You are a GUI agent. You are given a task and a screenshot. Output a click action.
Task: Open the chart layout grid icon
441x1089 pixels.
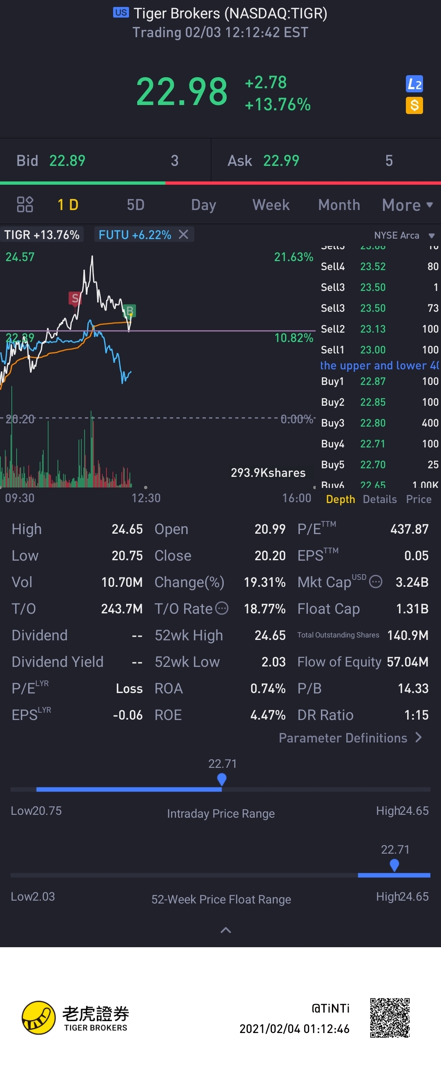[x=25, y=205]
